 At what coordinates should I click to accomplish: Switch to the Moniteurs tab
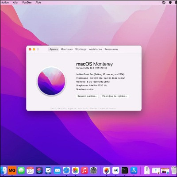67,49
